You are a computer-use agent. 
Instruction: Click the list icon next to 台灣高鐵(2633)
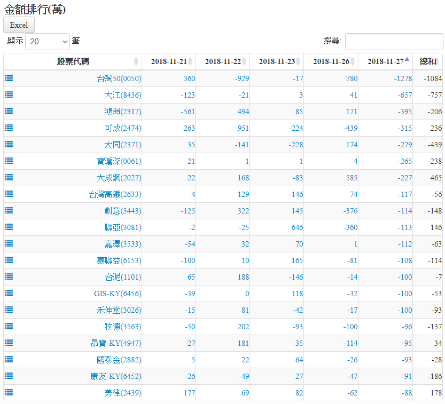(x=9, y=194)
